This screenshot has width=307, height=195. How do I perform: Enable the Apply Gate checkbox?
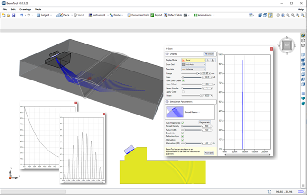(184, 91)
